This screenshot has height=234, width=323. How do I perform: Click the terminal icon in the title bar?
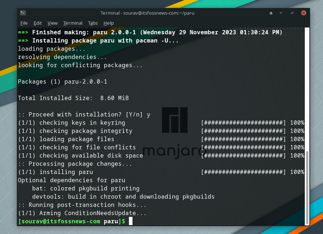23,13
